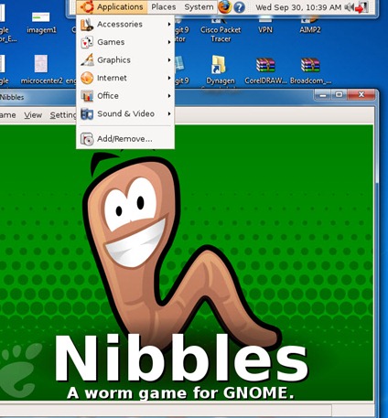Open the Office menu category

(125, 96)
